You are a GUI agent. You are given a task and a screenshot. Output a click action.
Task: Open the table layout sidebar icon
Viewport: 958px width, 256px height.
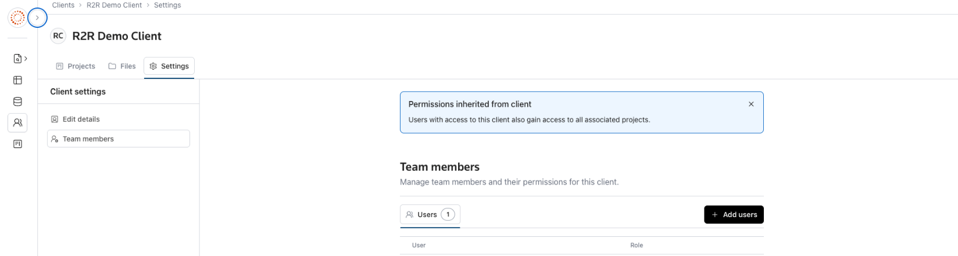[x=17, y=80]
